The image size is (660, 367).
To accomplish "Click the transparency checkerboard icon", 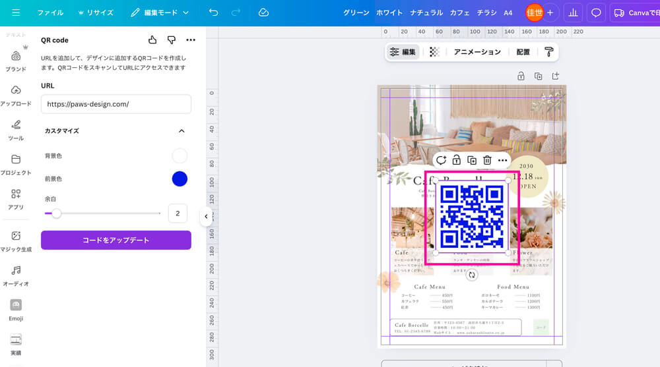I will tap(434, 52).
